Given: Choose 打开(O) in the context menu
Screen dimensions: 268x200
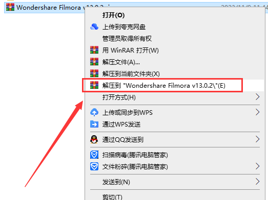Looking at the screenshot, I should tap(113, 15).
